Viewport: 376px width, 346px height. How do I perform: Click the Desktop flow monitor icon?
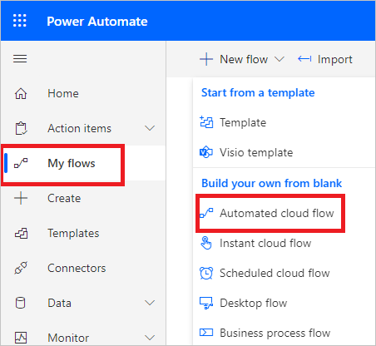[x=206, y=303]
